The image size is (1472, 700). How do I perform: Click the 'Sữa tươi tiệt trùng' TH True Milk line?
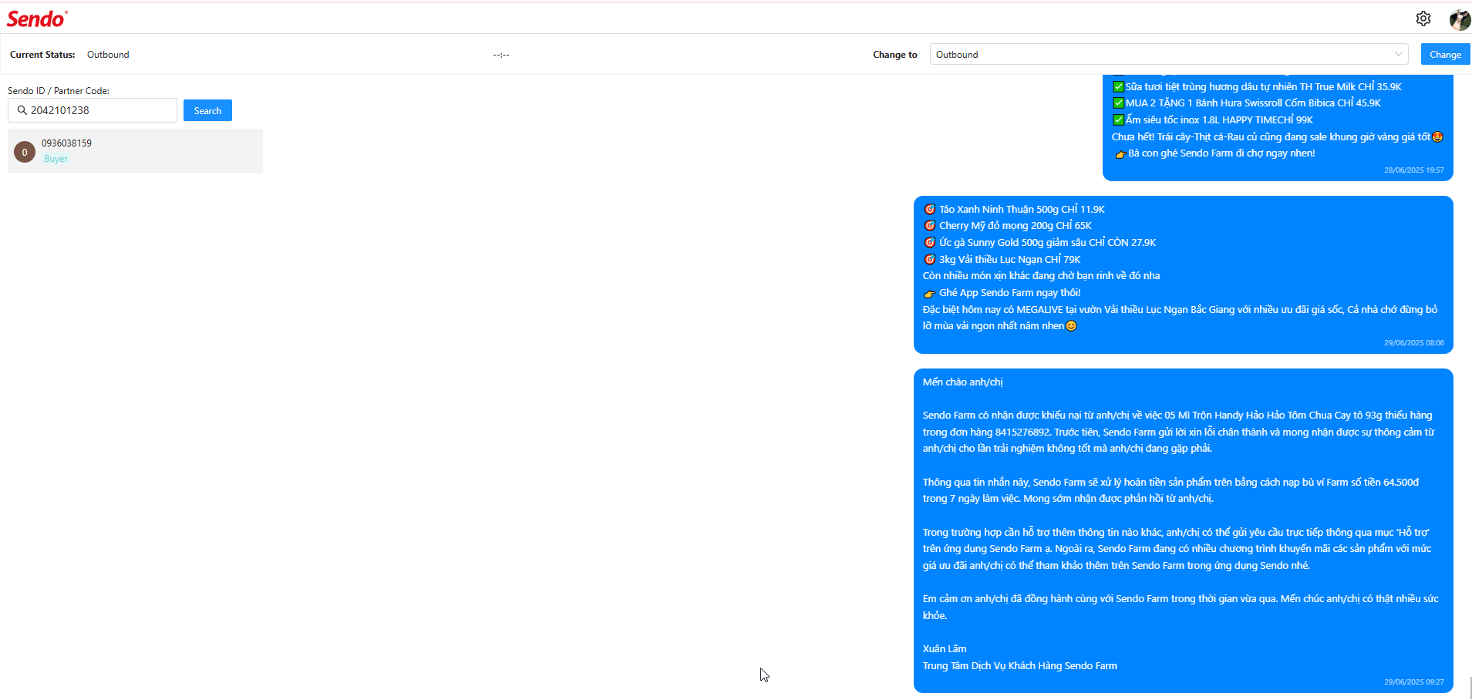pos(1257,87)
